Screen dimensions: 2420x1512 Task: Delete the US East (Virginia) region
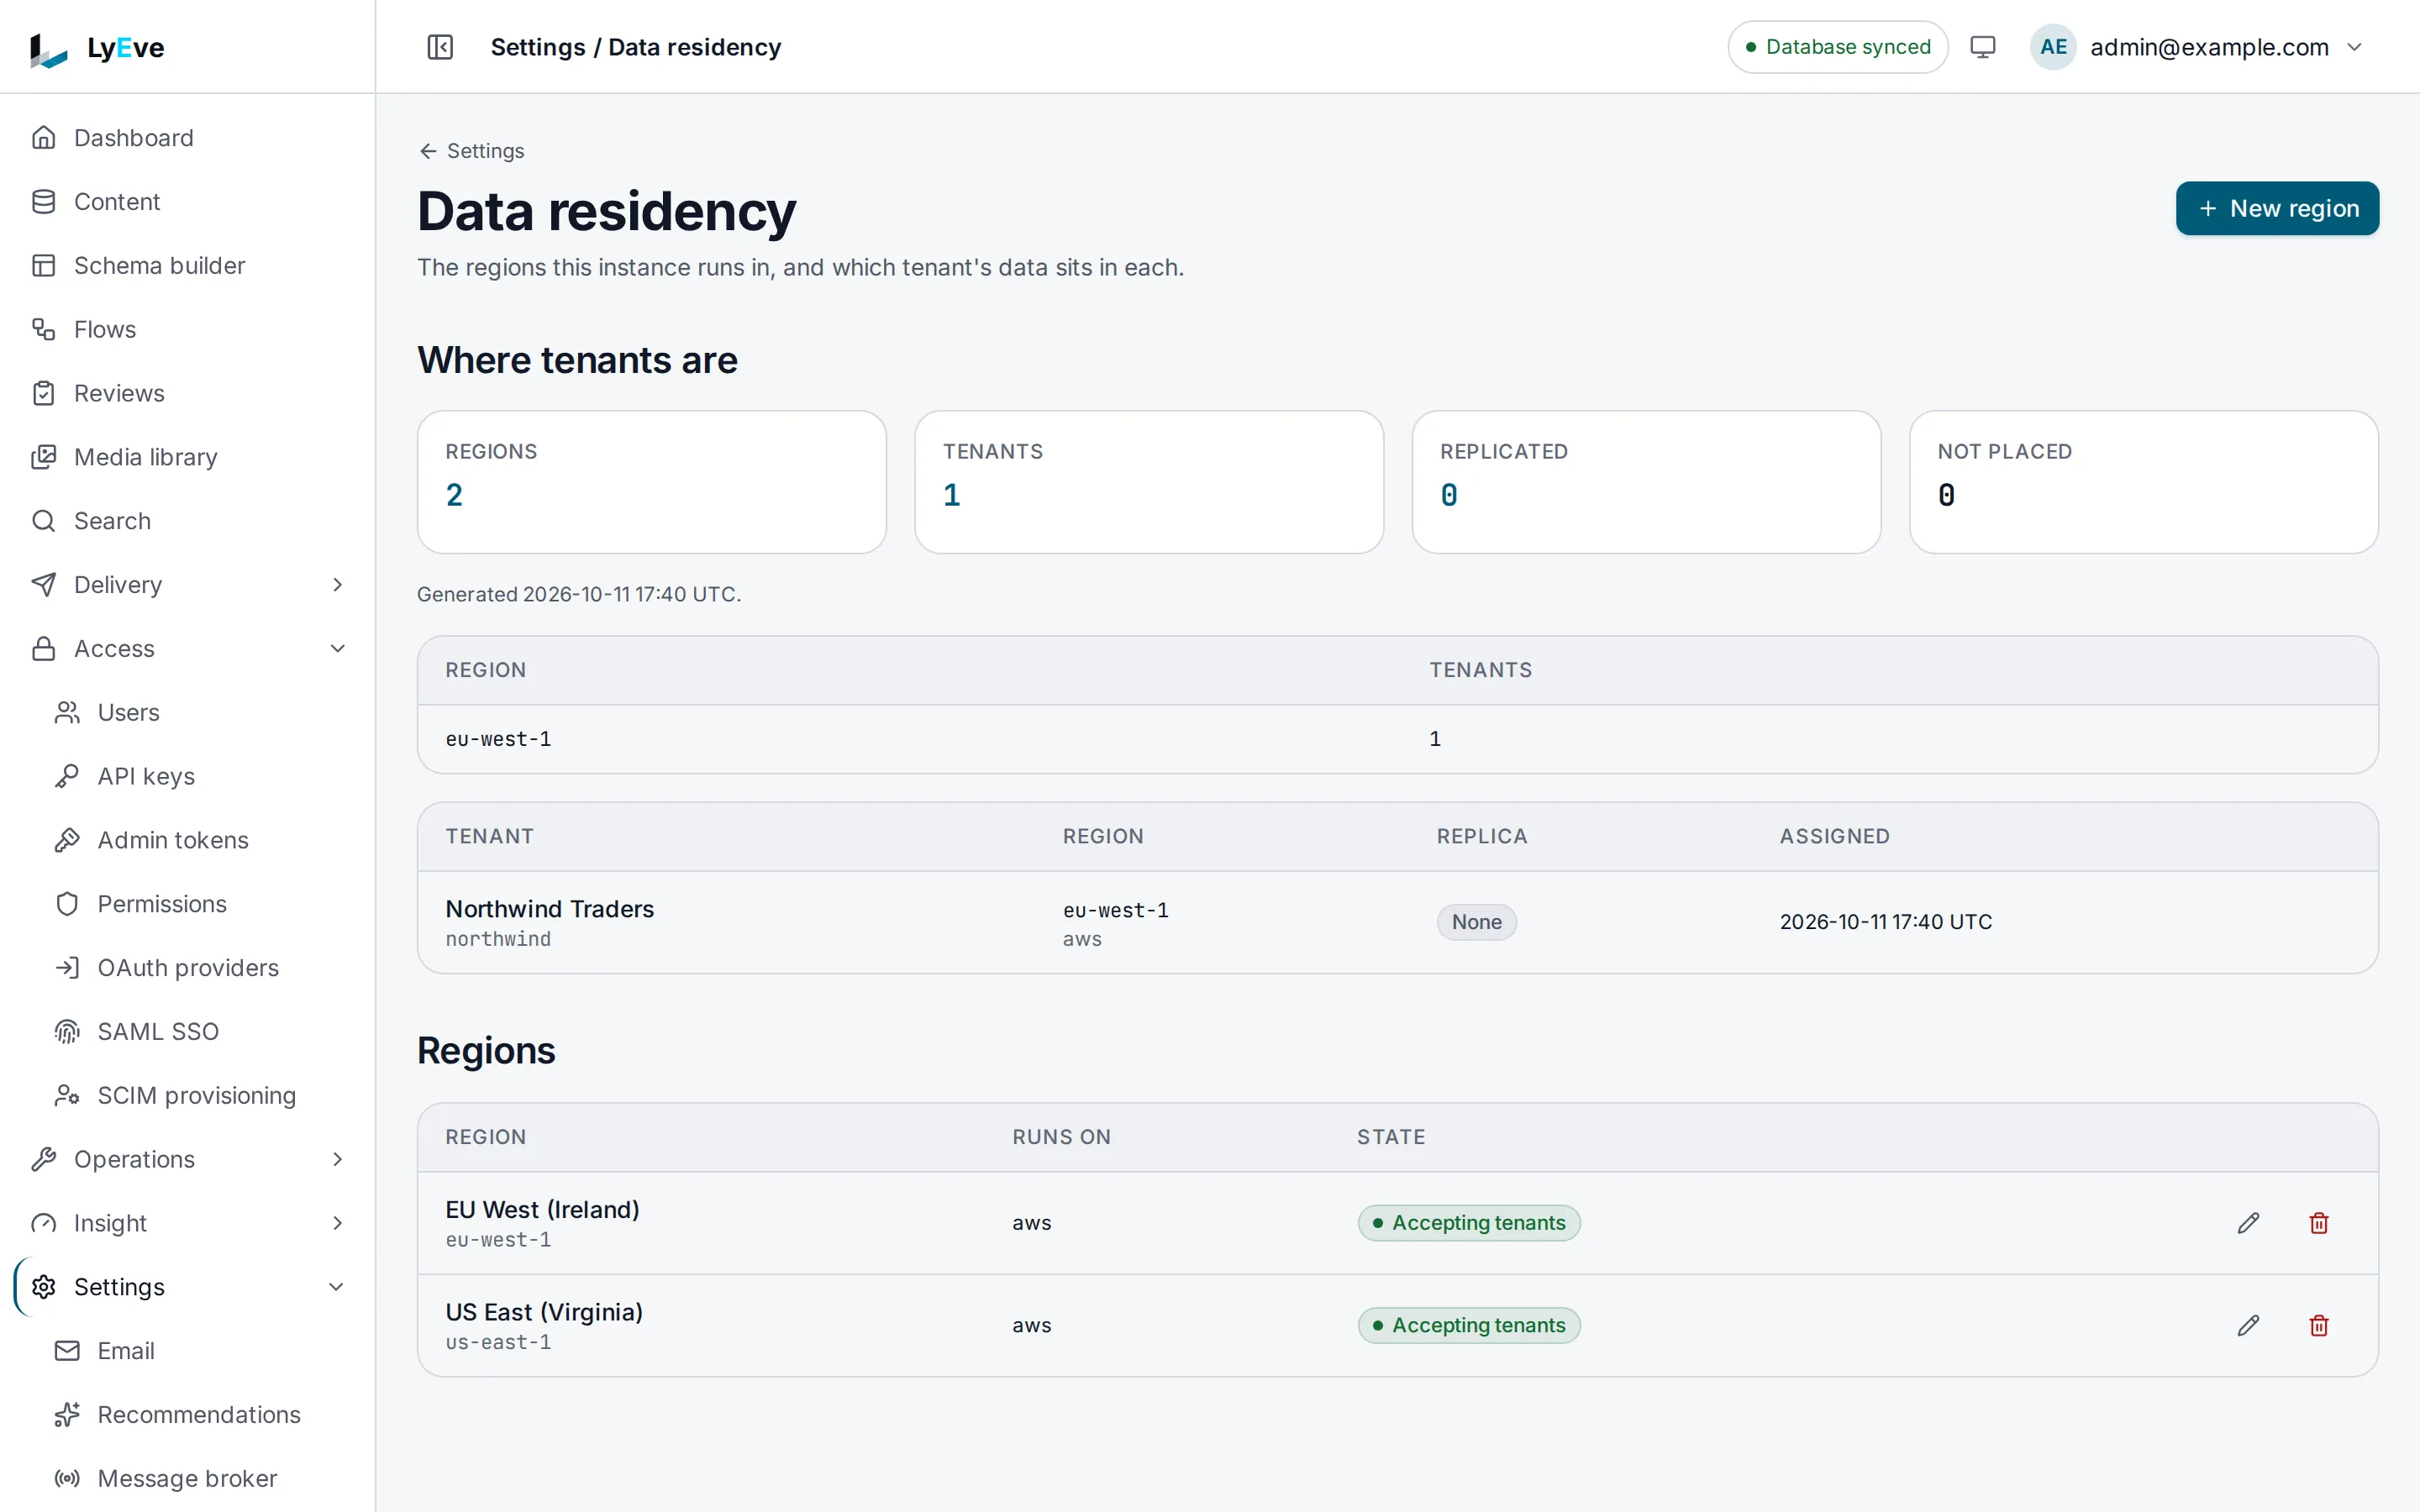coord(2319,1325)
